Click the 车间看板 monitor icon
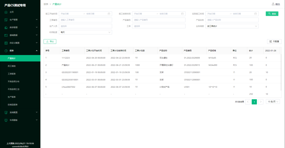The width and height of the screenshot is (285, 148). coord(6,120)
